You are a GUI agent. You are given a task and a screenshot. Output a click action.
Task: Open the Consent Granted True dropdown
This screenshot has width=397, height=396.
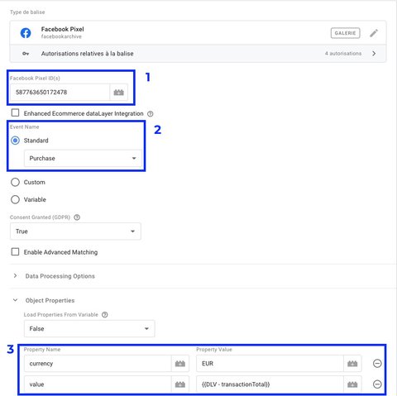pyautogui.click(x=75, y=231)
